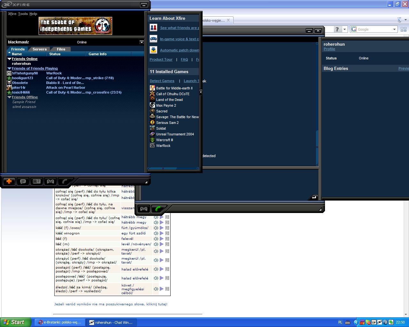Click the gamepad icon in the chat window
The image size is (409, 327).
coord(144,209)
